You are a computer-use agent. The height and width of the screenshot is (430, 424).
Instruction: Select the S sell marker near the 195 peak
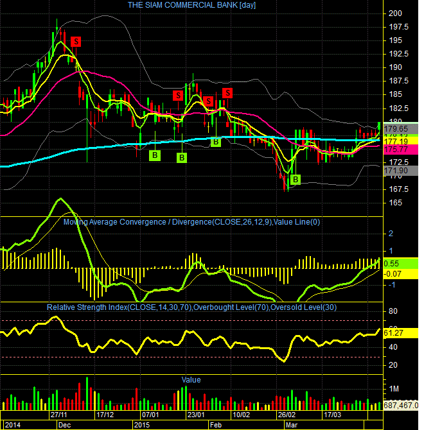click(x=76, y=42)
